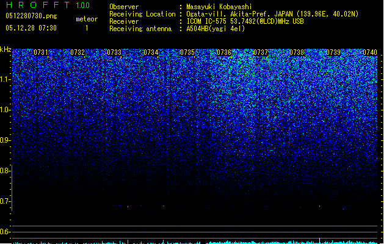Click the 0731 time marker
Image resolution: width=384 pixels, height=244 pixels.
point(41,52)
